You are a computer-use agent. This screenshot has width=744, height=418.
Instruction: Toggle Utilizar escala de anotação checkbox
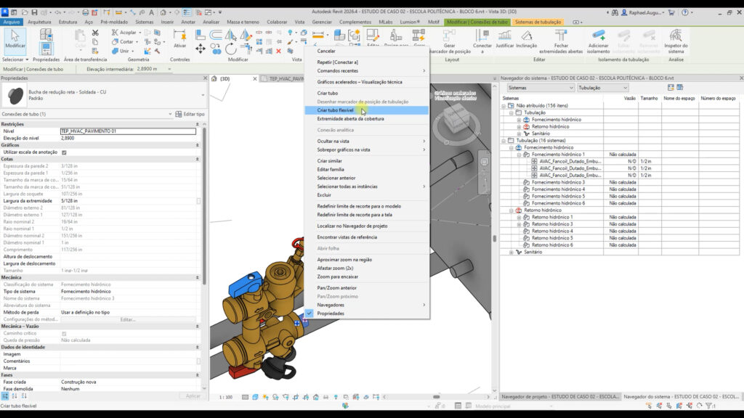coord(64,152)
